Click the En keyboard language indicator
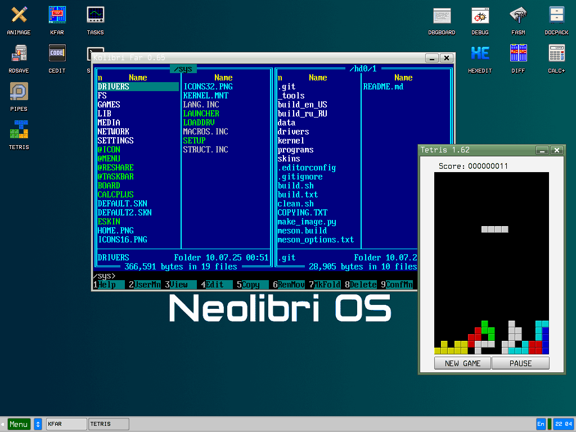 [x=541, y=424]
